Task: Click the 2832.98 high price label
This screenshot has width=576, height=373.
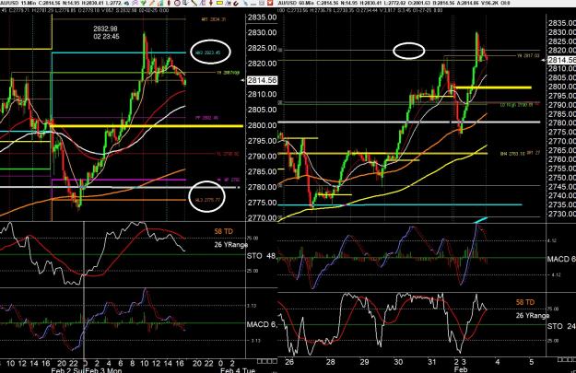Action: coord(105,29)
